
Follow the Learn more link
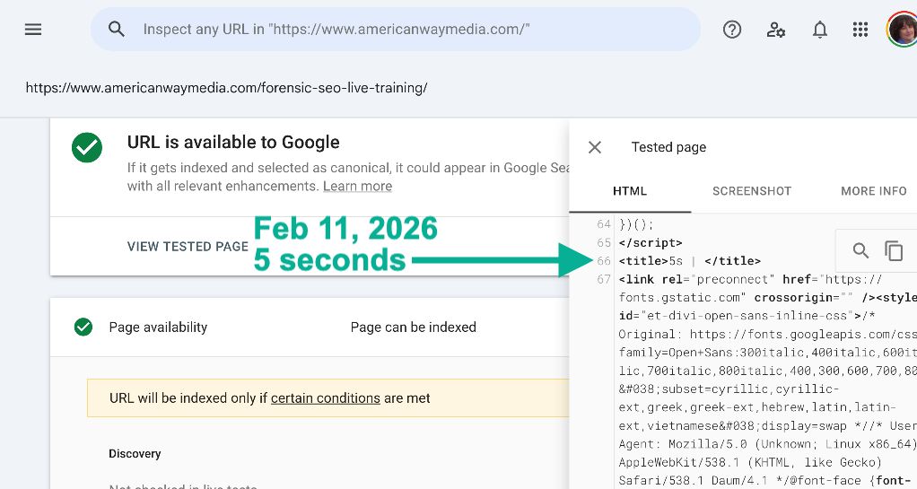357,187
